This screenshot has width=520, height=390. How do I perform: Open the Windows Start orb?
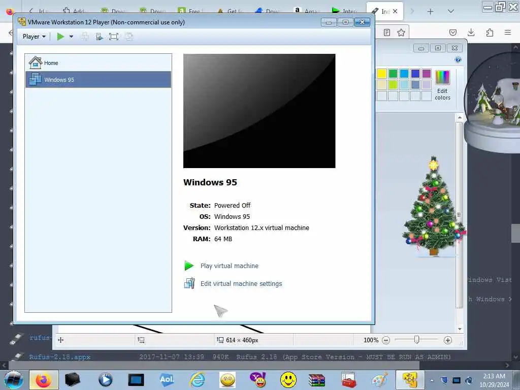pos(13,380)
